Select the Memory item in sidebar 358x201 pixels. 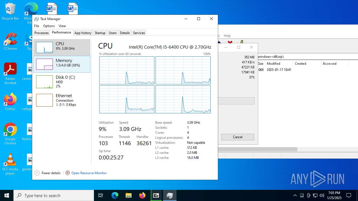pos(62,64)
